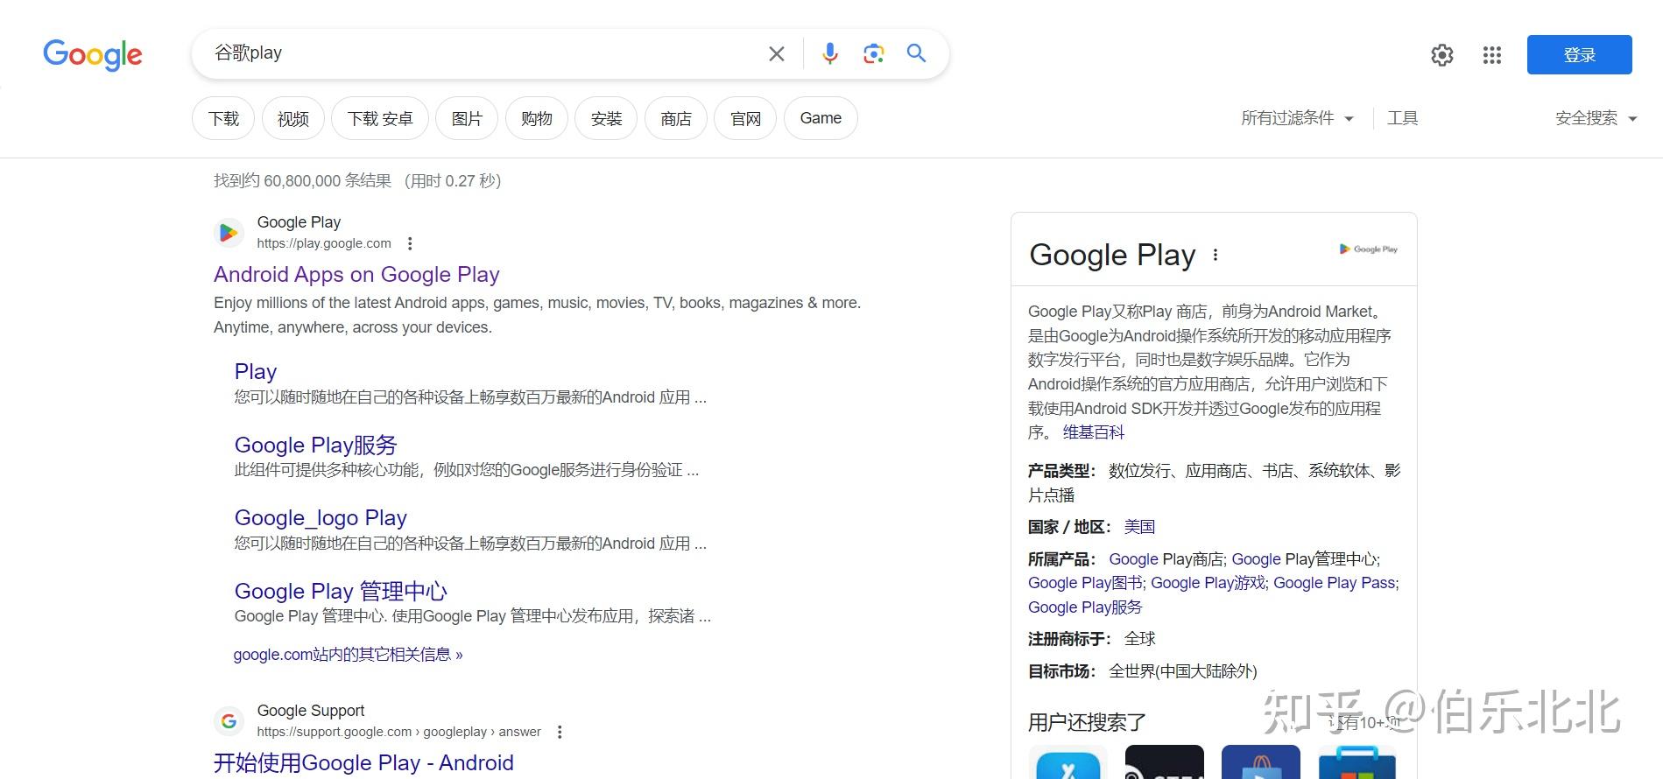Open Google Play图书 product link
The image size is (1663, 779).
pos(1085,583)
